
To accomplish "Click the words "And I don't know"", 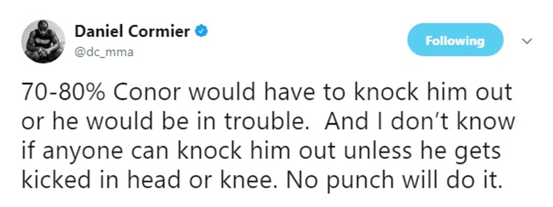I will (420, 121).
